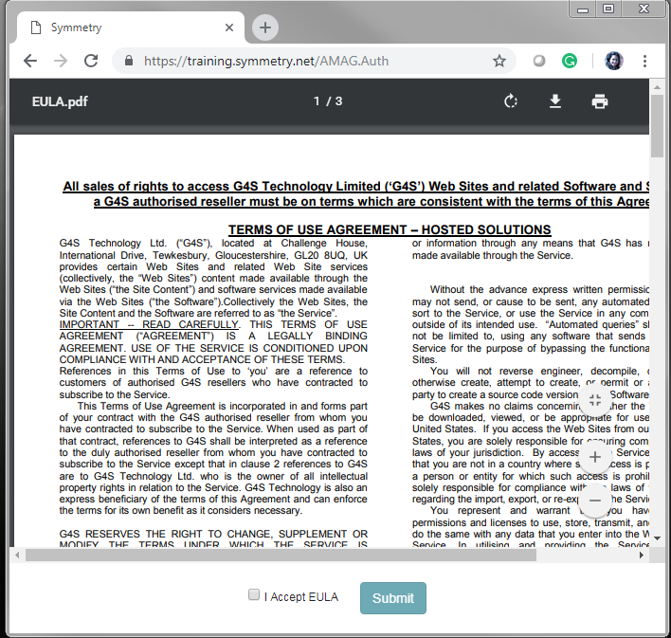This screenshot has width=671, height=638.
Task: Close the Symmetry tab
Action: point(229,27)
